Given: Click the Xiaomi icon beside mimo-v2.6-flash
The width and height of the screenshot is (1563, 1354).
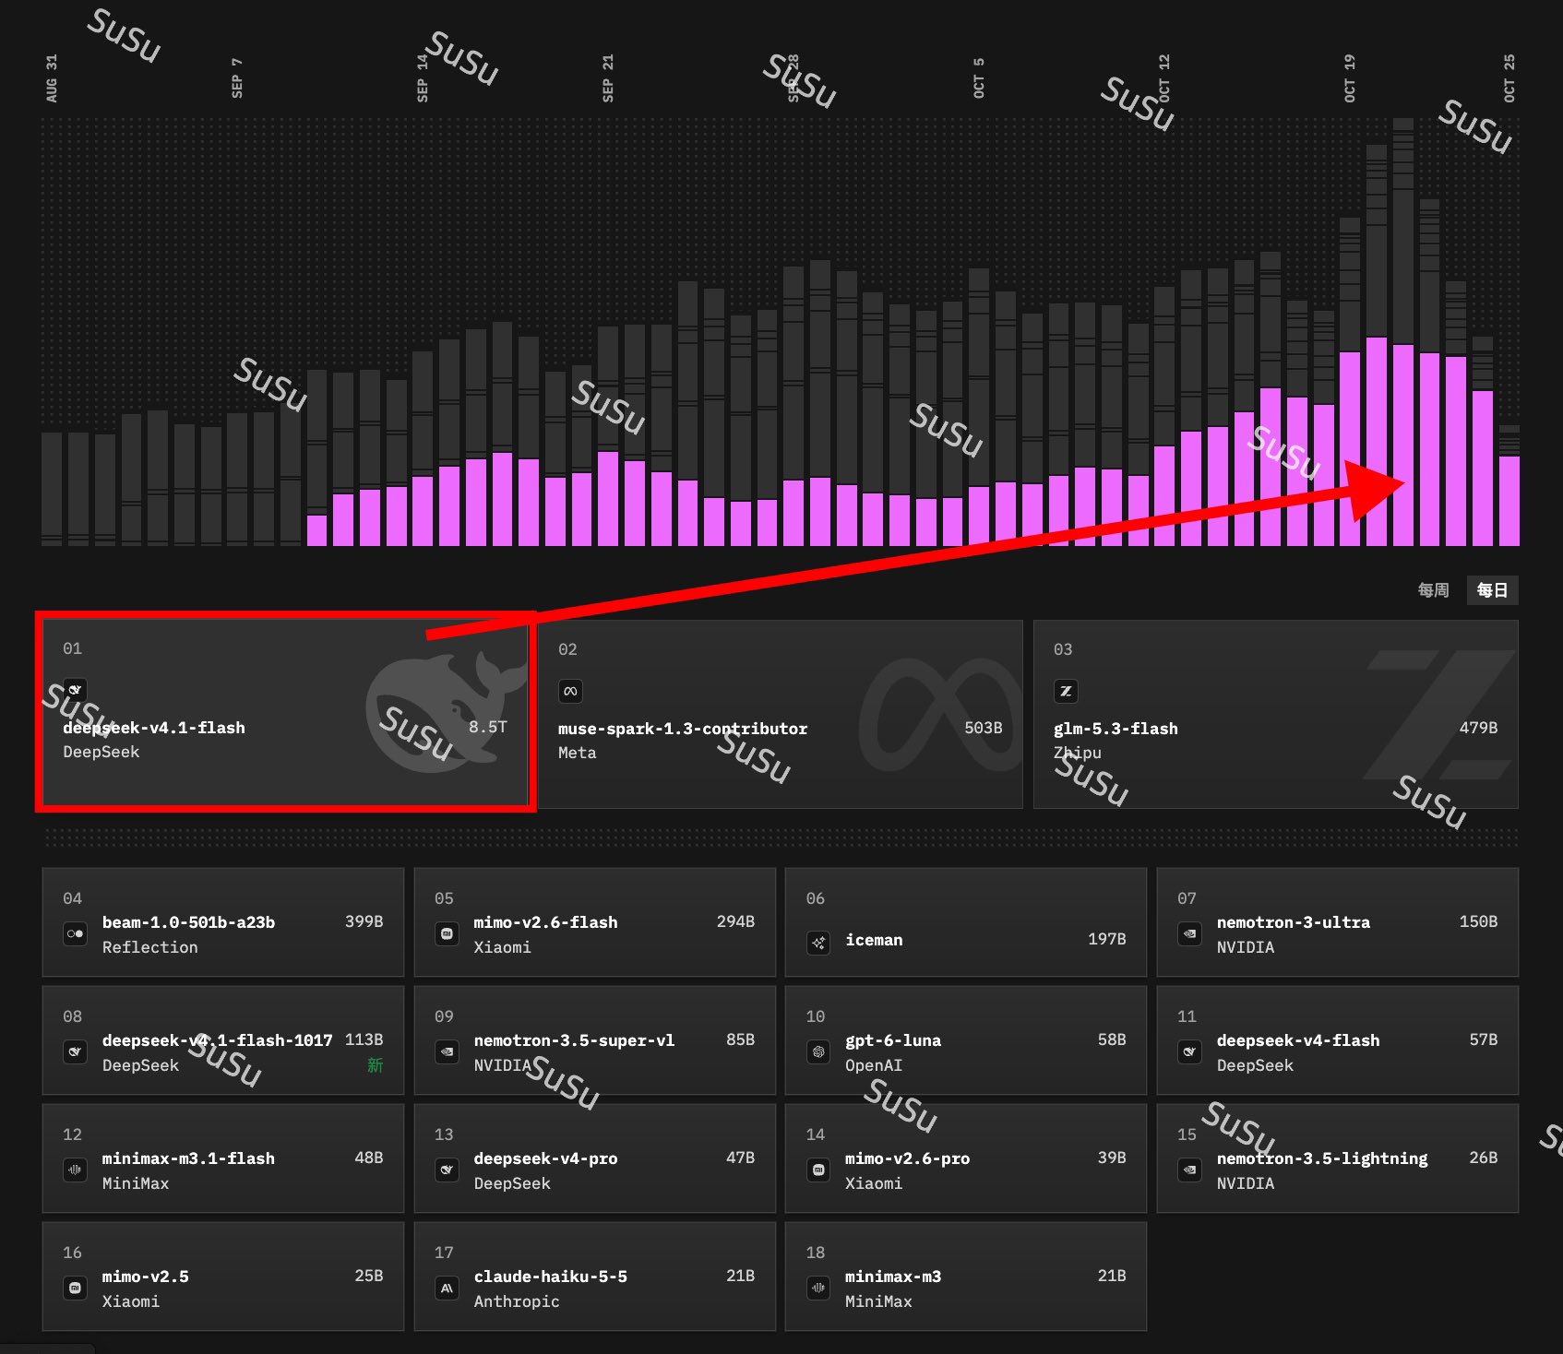Looking at the screenshot, I should [447, 933].
